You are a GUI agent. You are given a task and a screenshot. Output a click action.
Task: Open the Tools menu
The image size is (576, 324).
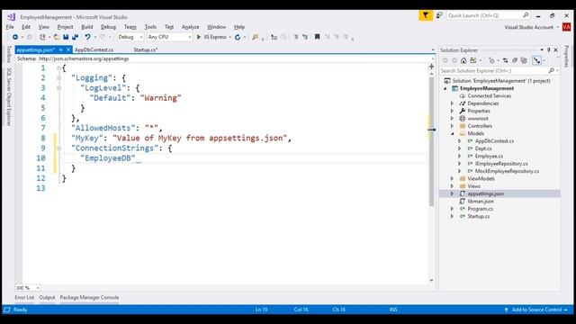click(150, 27)
